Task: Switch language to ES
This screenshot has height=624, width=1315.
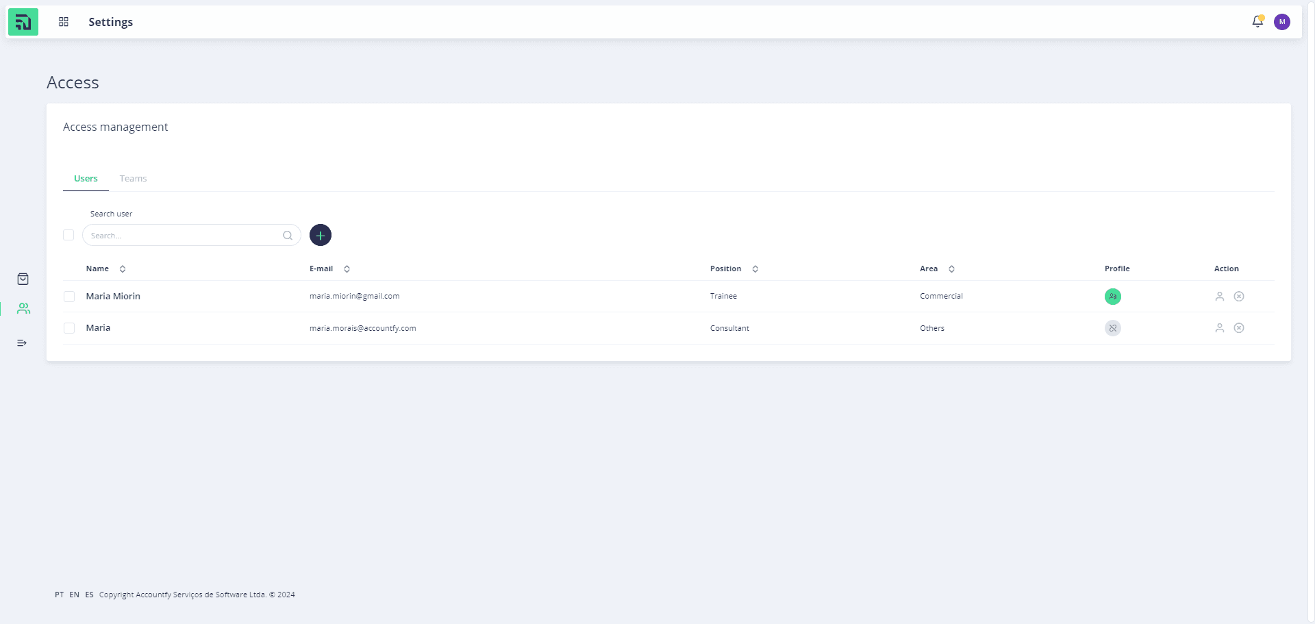Action: coord(89,595)
